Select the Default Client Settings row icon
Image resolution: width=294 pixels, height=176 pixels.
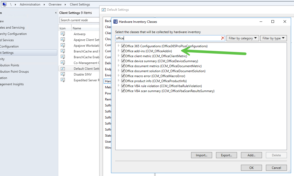63,69
